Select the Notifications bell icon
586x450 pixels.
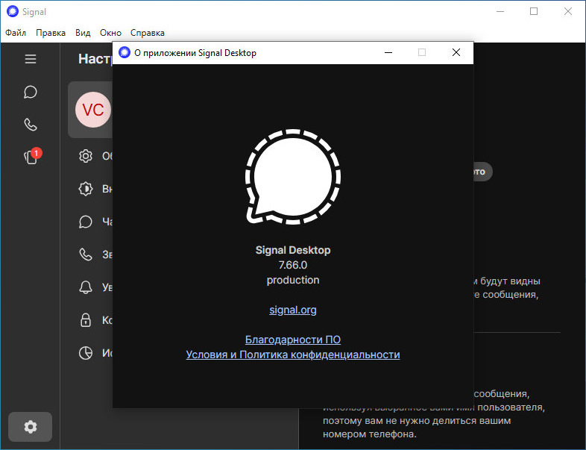tap(86, 287)
